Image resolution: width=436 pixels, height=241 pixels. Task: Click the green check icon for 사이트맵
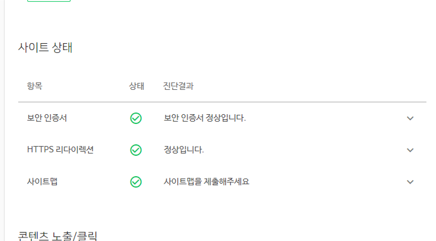(x=136, y=182)
